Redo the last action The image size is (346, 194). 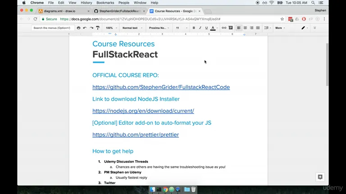91,28
